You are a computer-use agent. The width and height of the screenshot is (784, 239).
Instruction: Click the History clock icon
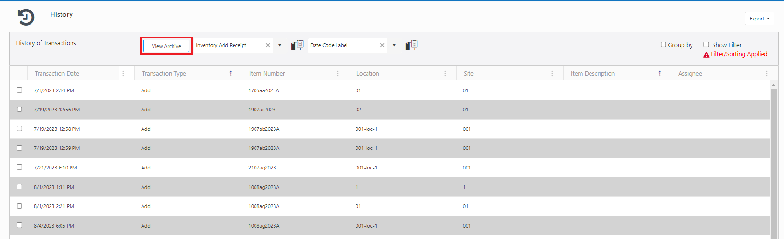[26, 17]
